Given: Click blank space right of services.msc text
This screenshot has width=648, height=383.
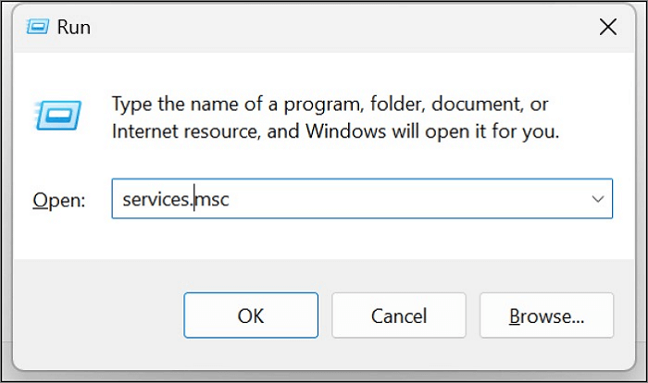Looking at the screenshot, I should click(x=417, y=199).
